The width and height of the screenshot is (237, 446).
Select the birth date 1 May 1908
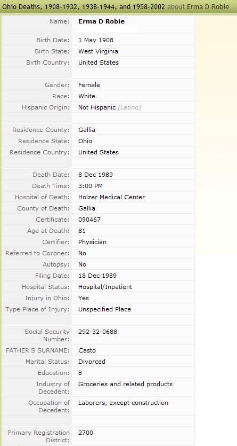(x=95, y=40)
